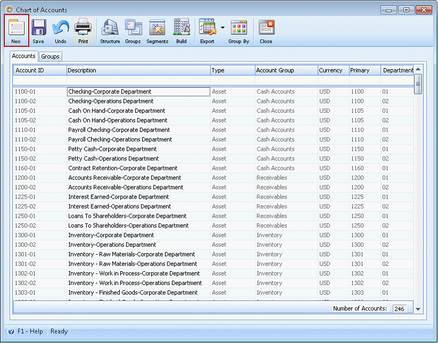Close the screen using the Close toolbar icon
The height and width of the screenshot is (343, 438).
[266, 30]
